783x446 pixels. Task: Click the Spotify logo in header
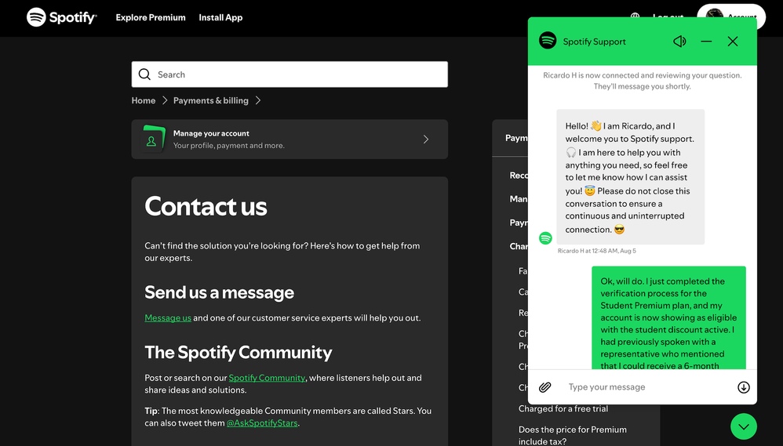click(x=62, y=17)
